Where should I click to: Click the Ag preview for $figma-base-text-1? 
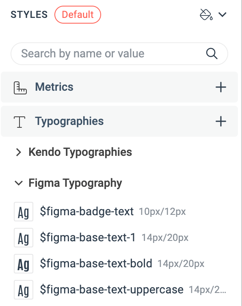tap(24, 238)
